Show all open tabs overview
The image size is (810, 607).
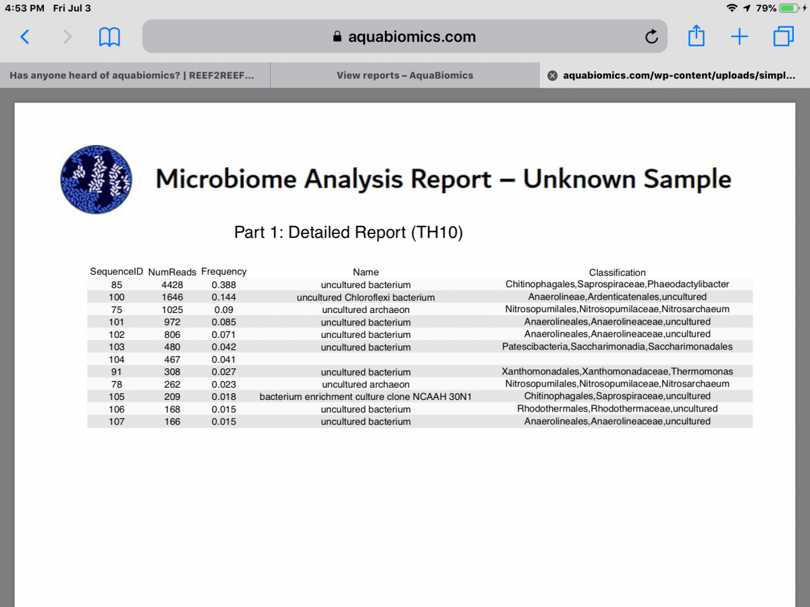point(783,36)
